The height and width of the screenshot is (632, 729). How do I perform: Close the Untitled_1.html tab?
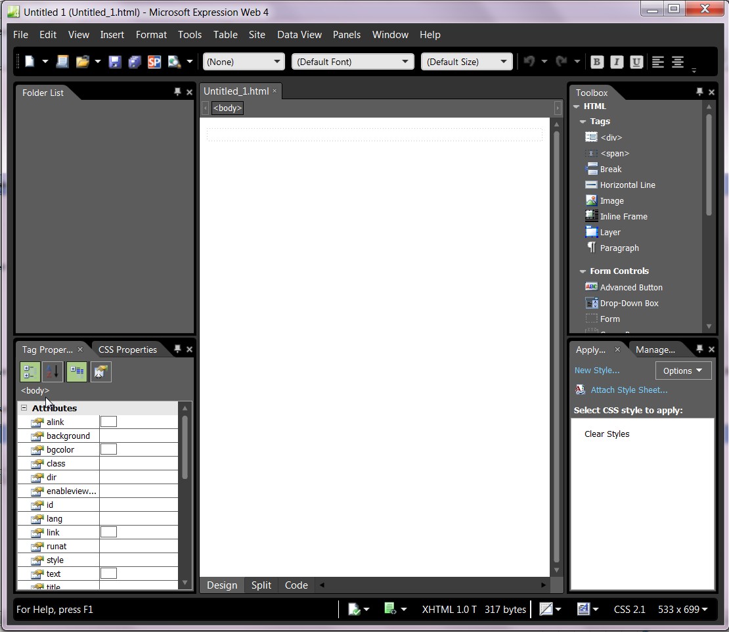(275, 91)
